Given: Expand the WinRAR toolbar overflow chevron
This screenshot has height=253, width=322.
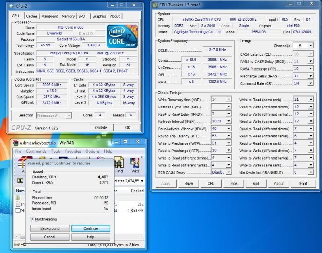Looking at the screenshot, I should click(x=142, y=157).
